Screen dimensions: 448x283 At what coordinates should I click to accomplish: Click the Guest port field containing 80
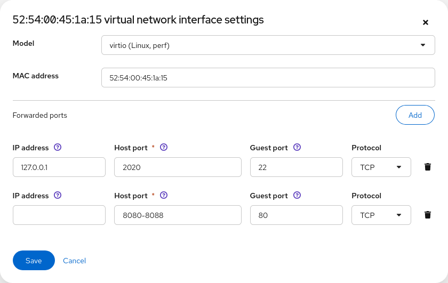[x=296, y=215]
